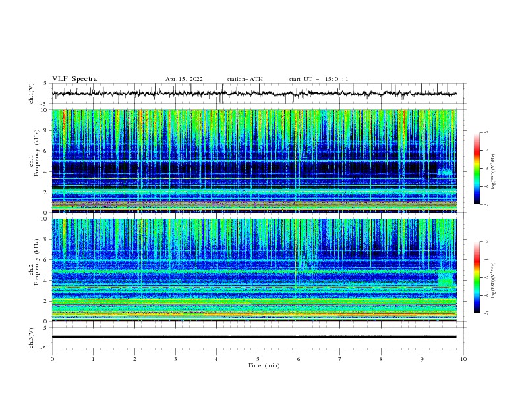Click time axis tick label "7"

[340, 359]
